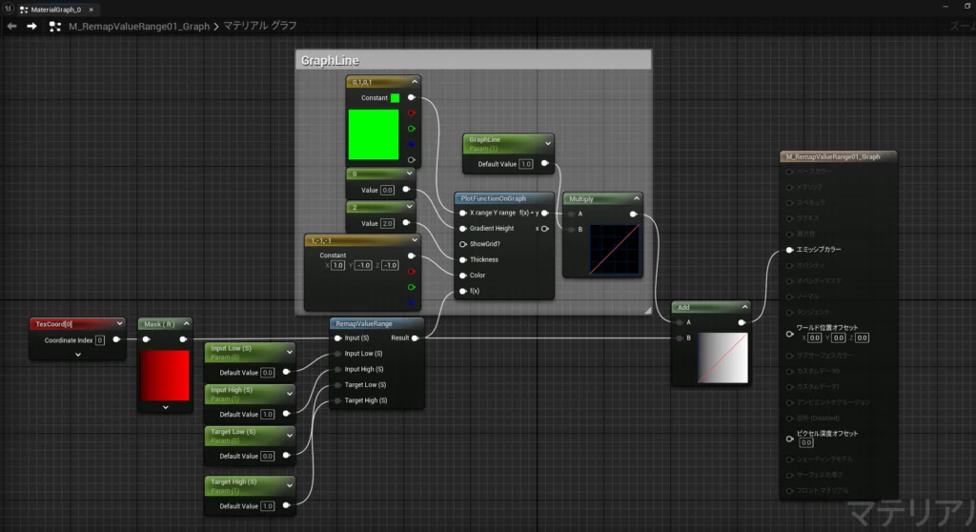Expand the bottom chevron of Mask (R) node
Screen dimensions: 976x532
point(165,407)
